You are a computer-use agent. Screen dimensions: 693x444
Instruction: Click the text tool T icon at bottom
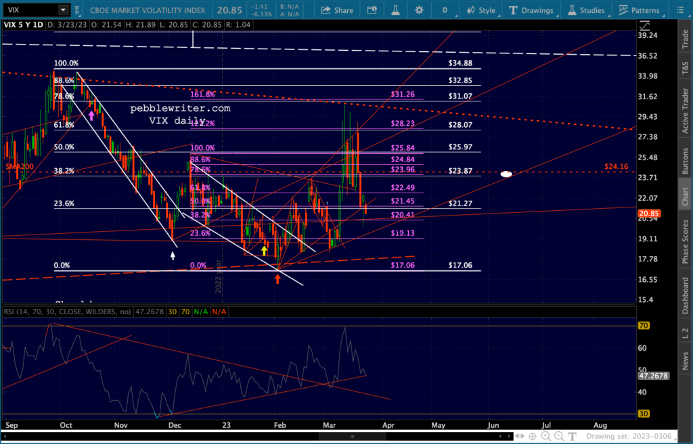point(573,435)
